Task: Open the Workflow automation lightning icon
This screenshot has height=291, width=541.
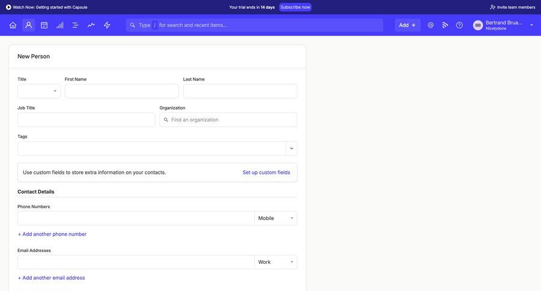Action: coord(107,25)
